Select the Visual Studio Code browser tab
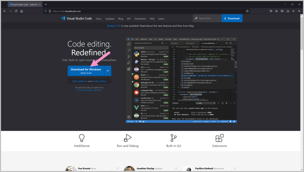The width and height of the screenshot is (304, 172). 25,4
